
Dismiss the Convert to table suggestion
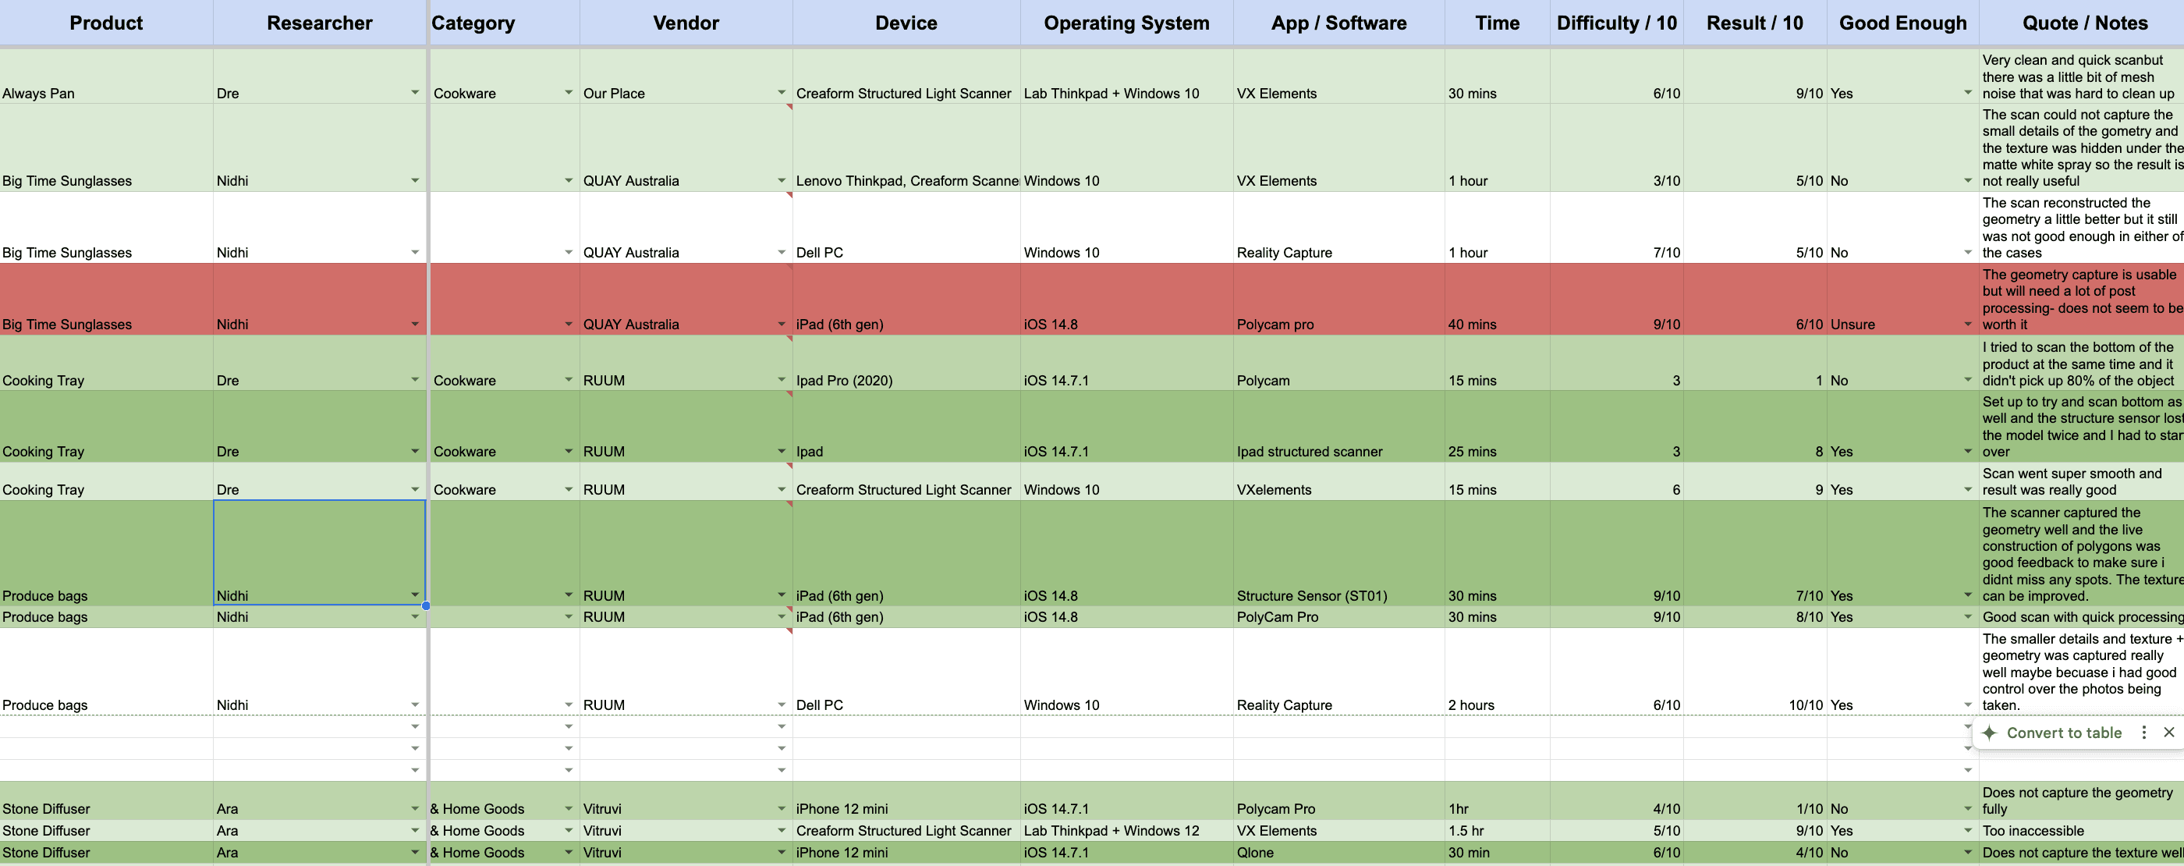pos(2168,732)
